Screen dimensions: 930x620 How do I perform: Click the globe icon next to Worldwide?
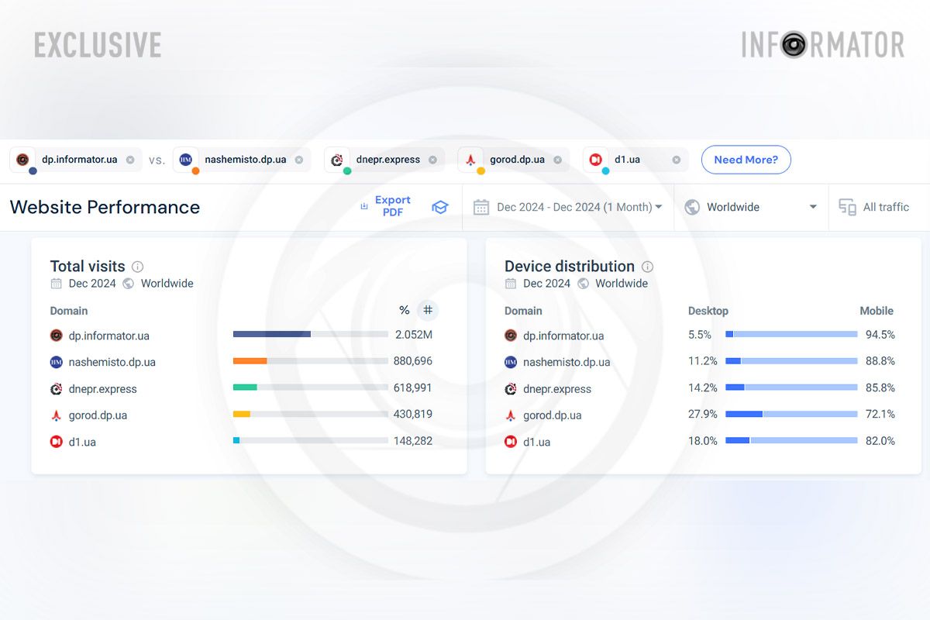pos(692,207)
